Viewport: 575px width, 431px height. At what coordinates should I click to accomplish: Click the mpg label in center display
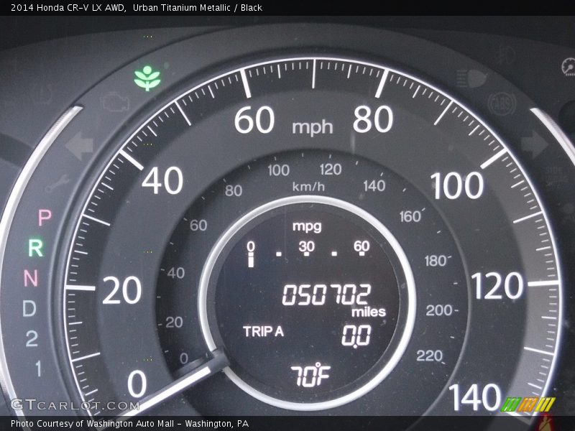point(307,226)
